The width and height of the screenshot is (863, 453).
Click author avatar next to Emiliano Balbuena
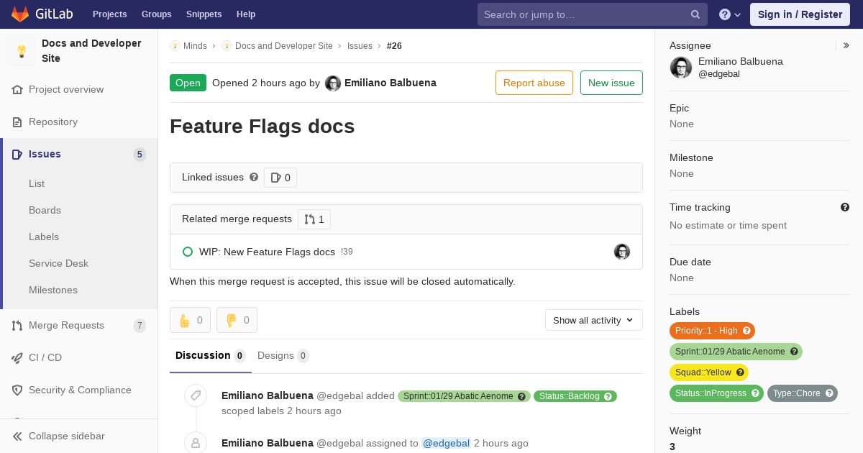point(333,83)
